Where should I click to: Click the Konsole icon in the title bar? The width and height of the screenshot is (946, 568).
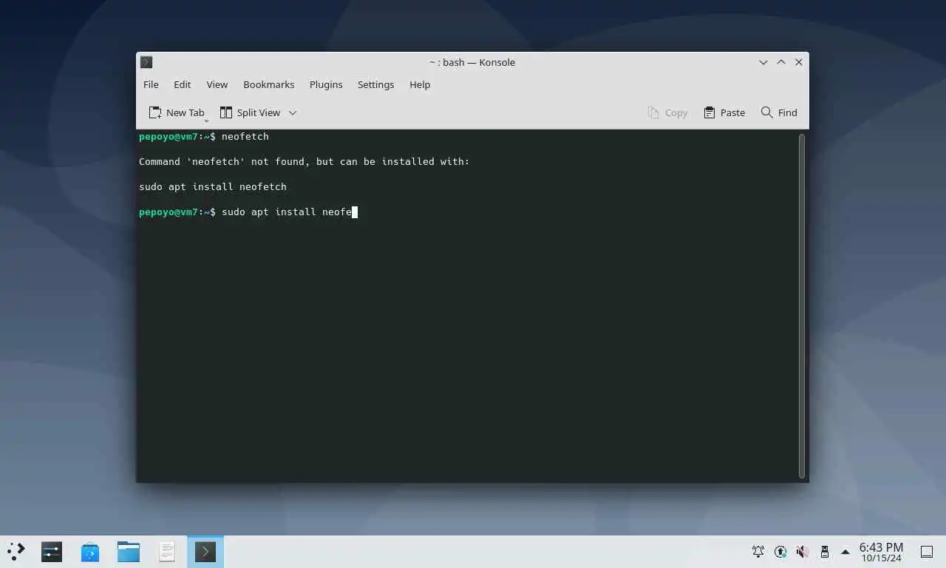click(146, 62)
